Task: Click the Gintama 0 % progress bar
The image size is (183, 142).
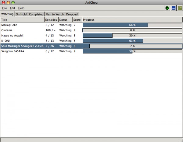Action: coord(132,30)
